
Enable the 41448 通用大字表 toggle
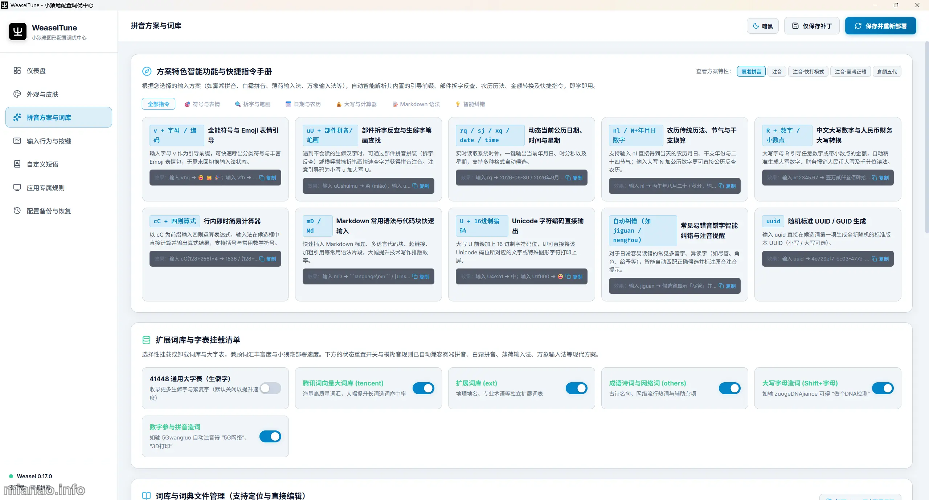pyautogui.click(x=270, y=388)
